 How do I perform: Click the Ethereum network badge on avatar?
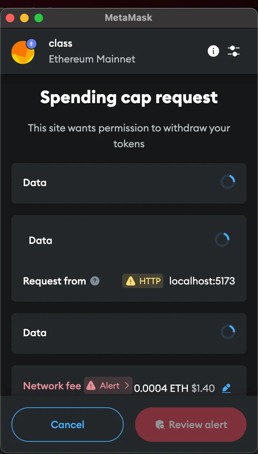tap(32, 44)
